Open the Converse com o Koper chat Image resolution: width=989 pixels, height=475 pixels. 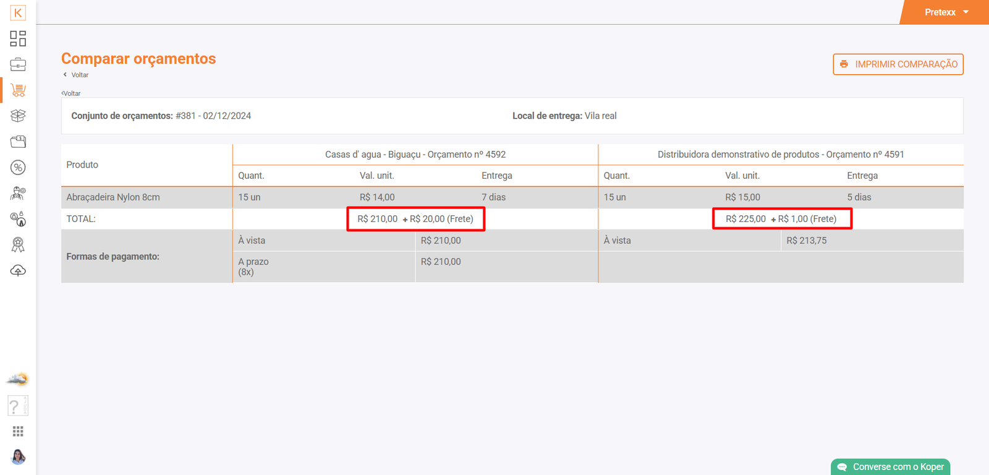(x=890, y=467)
